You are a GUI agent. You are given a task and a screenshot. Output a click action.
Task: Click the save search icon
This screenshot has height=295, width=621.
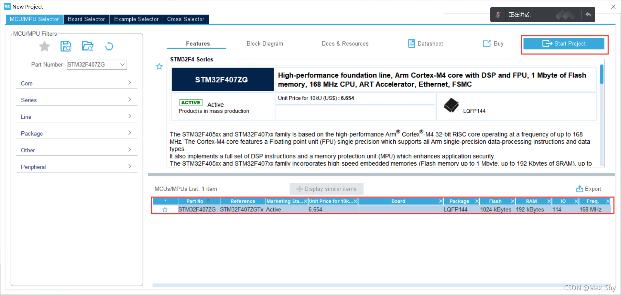[66, 46]
